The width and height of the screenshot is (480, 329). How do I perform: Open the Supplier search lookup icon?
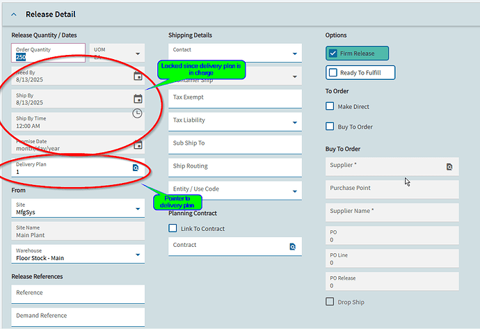click(449, 167)
